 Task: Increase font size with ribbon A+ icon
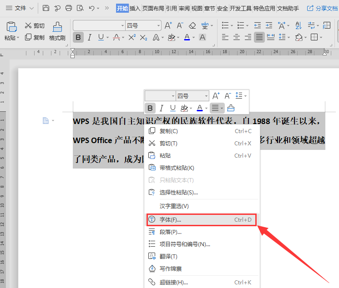point(168,25)
